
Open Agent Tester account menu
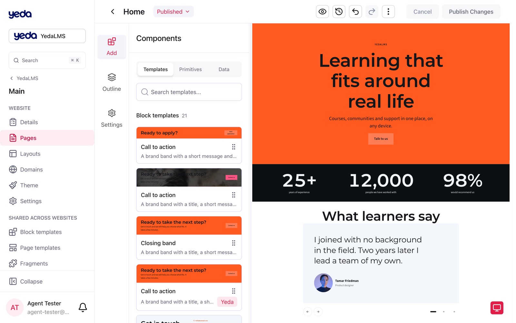(x=38, y=307)
